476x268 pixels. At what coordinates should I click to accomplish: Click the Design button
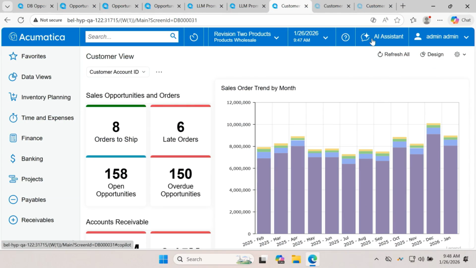pos(432,54)
